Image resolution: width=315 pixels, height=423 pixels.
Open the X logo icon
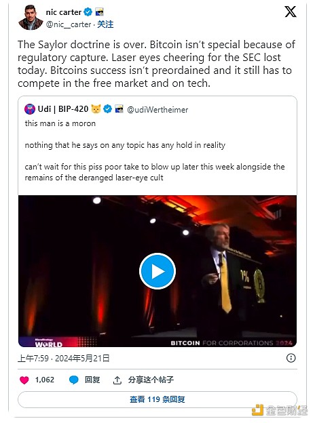(x=291, y=12)
